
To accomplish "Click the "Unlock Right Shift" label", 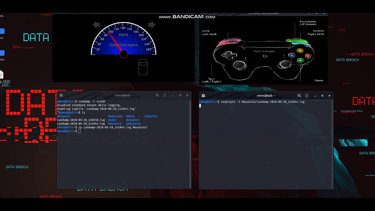I will 316,32.
